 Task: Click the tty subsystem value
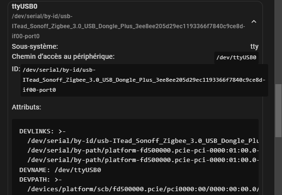click(254, 46)
